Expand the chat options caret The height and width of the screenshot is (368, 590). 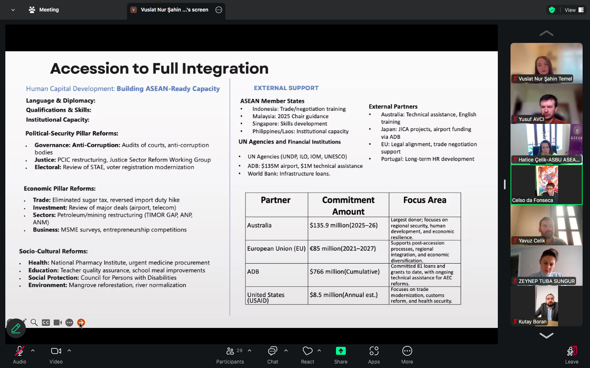tap(286, 350)
